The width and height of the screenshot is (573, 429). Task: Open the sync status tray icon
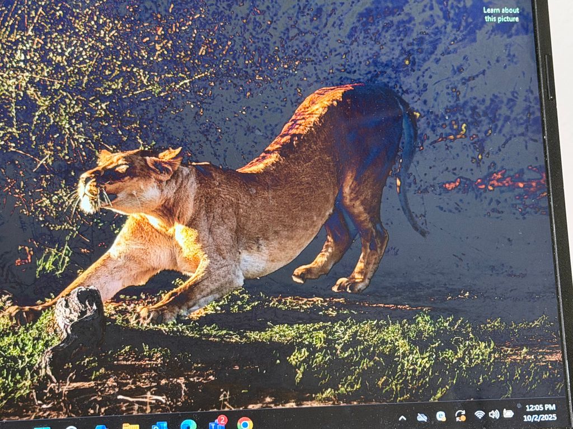point(461,415)
